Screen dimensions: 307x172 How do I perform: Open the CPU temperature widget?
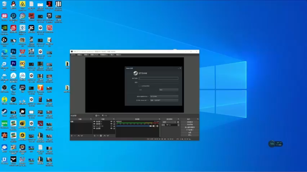click(276, 144)
